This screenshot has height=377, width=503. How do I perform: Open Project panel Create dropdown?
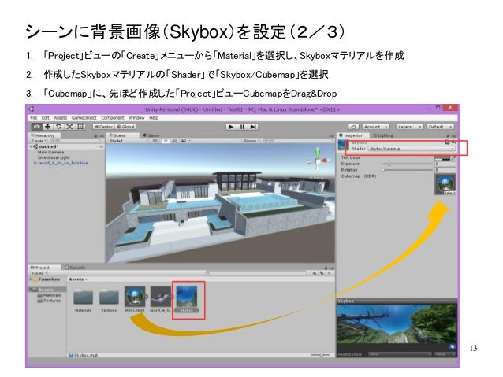[x=39, y=273]
